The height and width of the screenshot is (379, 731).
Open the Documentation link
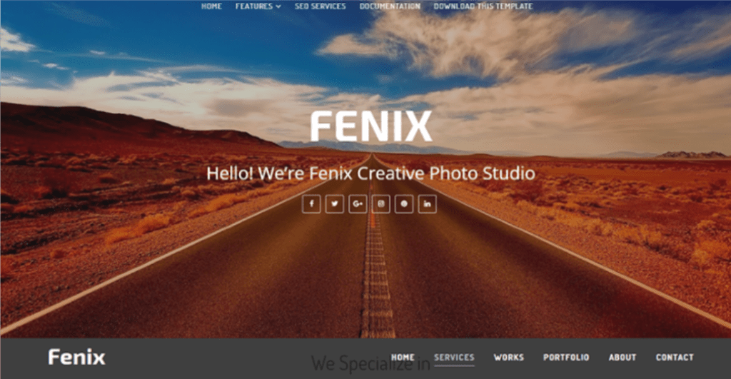[x=390, y=6]
